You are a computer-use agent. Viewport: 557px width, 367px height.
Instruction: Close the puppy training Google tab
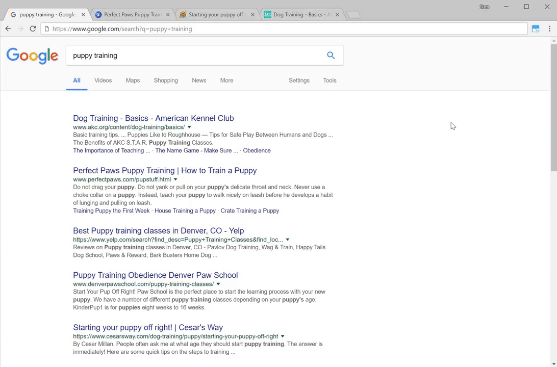click(83, 15)
